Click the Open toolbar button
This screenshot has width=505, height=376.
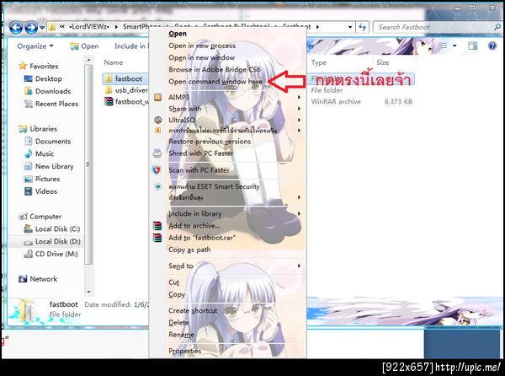coord(84,46)
